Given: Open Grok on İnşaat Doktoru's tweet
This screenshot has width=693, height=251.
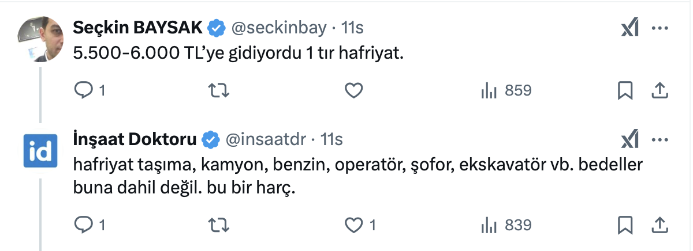Looking at the screenshot, I should [629, 139].
